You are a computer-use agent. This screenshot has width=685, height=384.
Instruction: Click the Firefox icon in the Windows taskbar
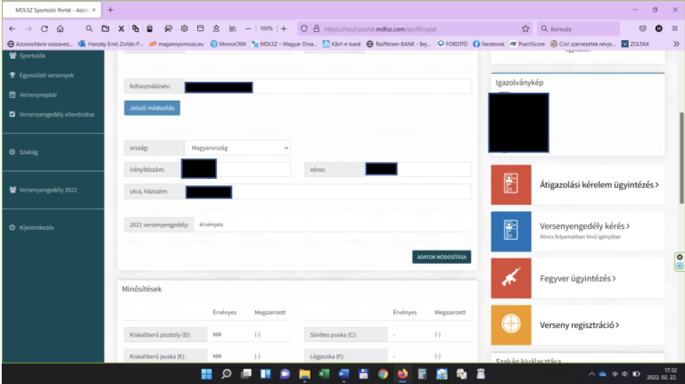pyautogui.click(x=402, y=374)
